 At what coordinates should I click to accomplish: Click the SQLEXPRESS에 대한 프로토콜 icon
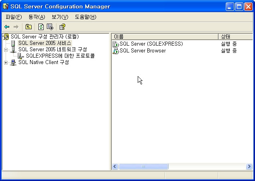(21, 56)
